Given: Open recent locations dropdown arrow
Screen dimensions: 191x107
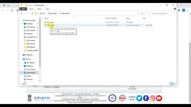Looking at the screenshot, I should (29, 13).
